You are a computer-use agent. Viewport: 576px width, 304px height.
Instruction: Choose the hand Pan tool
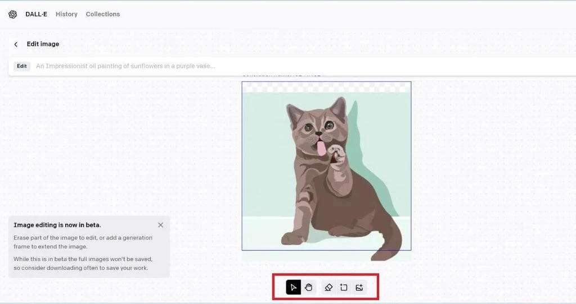pyautogui.click(x=309, y=288)
